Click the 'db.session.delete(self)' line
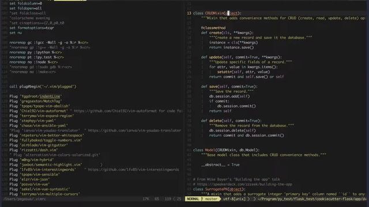Screen dimensions: 369x207 click(x=232, y=131)
